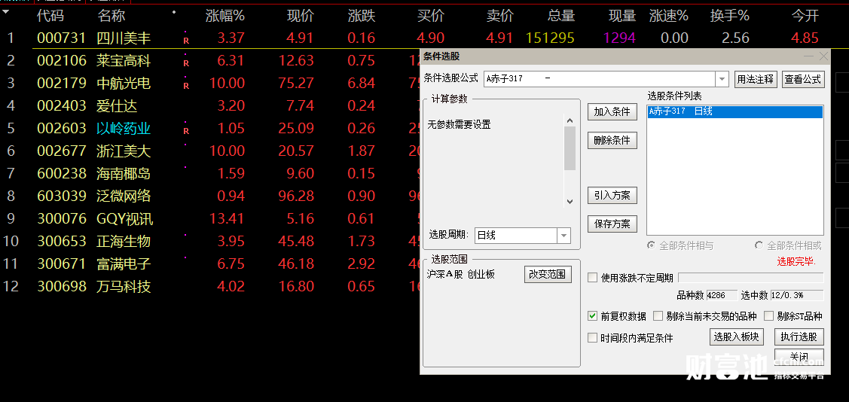Click total volume value 151295
This screenshot has height=402, width=849.
coord(550,38)
